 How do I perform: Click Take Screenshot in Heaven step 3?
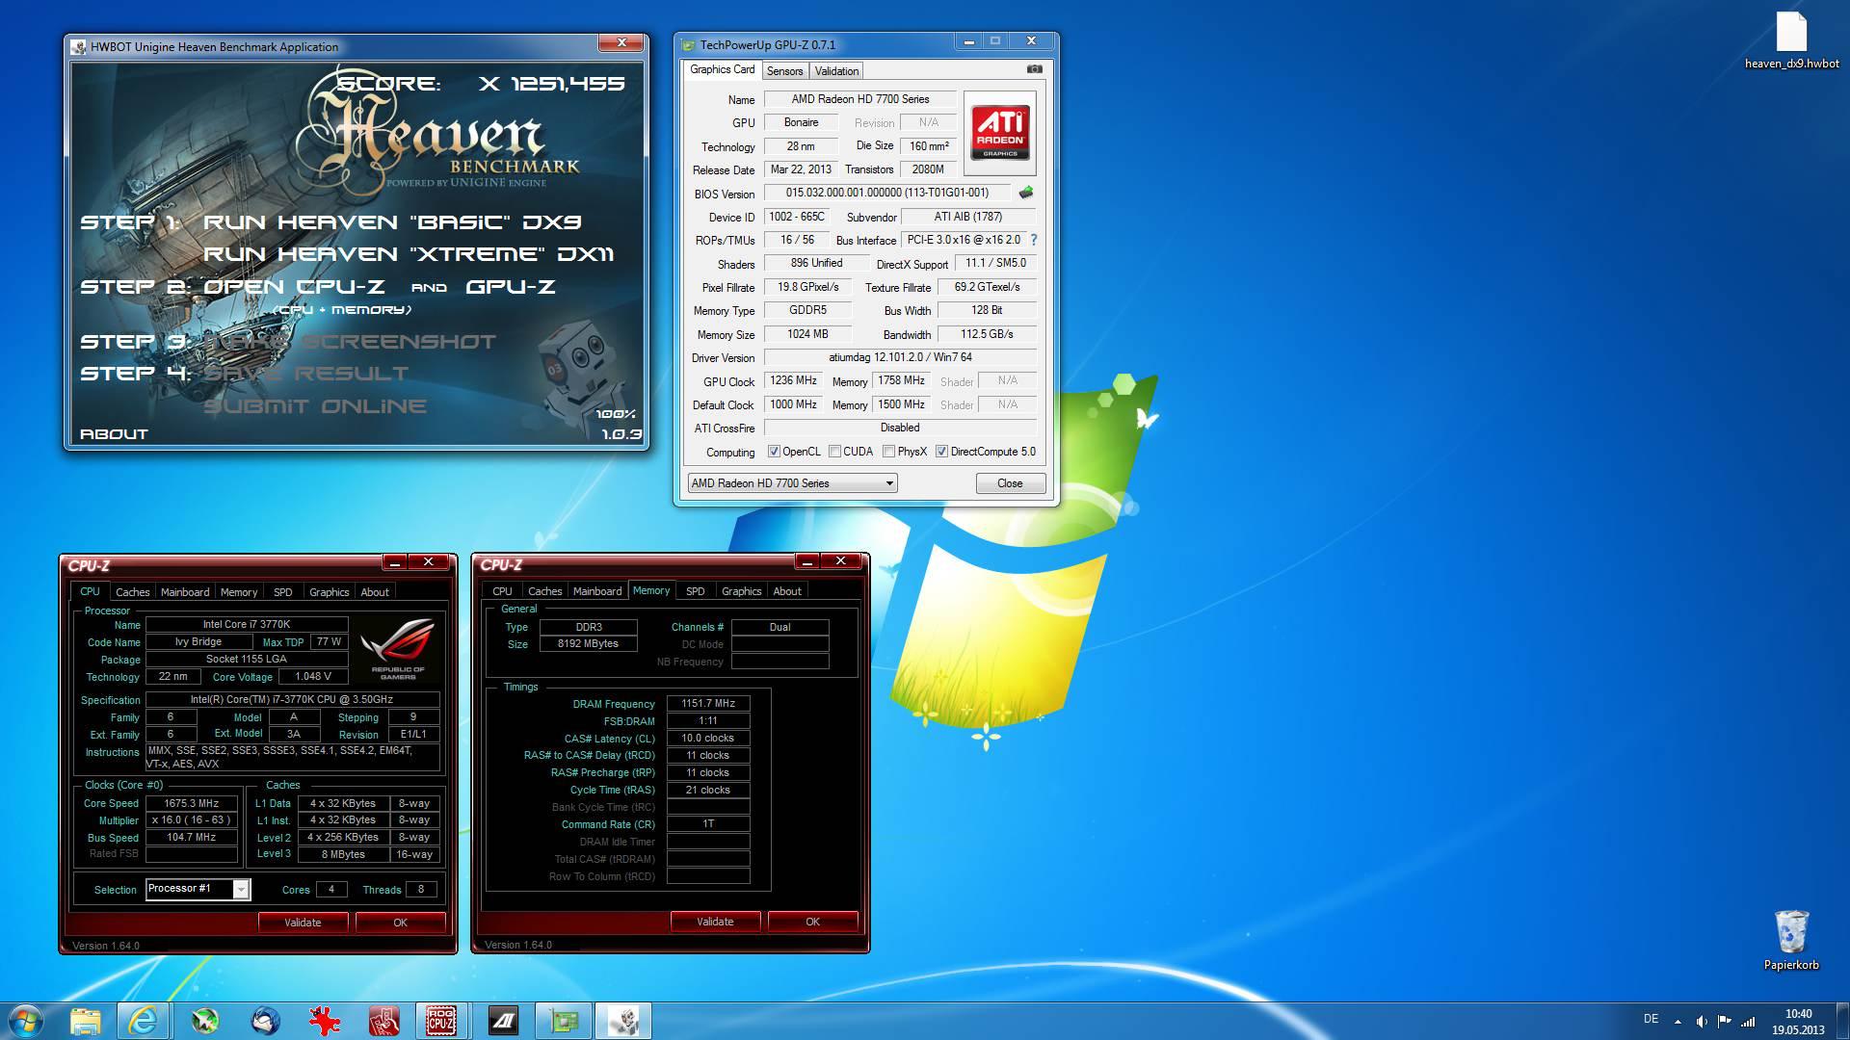point(350,342)
